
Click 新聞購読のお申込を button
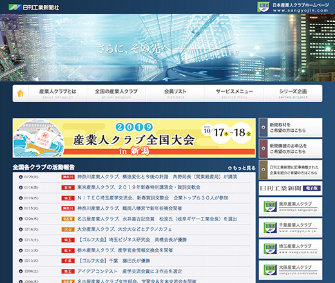click(291, 149)
